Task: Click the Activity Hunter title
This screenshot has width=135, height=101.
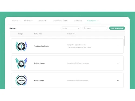Action: point(39,63)
